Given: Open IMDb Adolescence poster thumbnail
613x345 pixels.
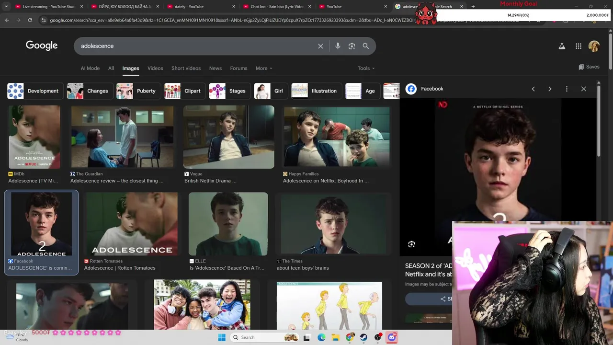Looking at the screenshot, I should coord(34,137).
